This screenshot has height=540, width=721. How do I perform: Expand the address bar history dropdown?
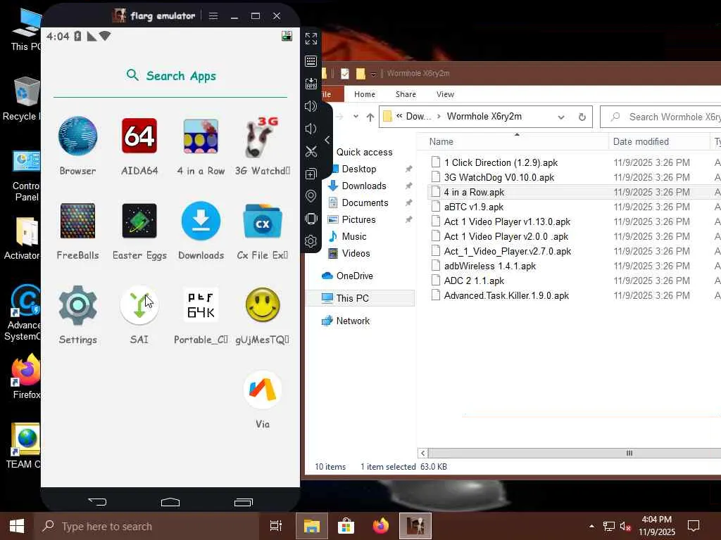pos(561,117)
